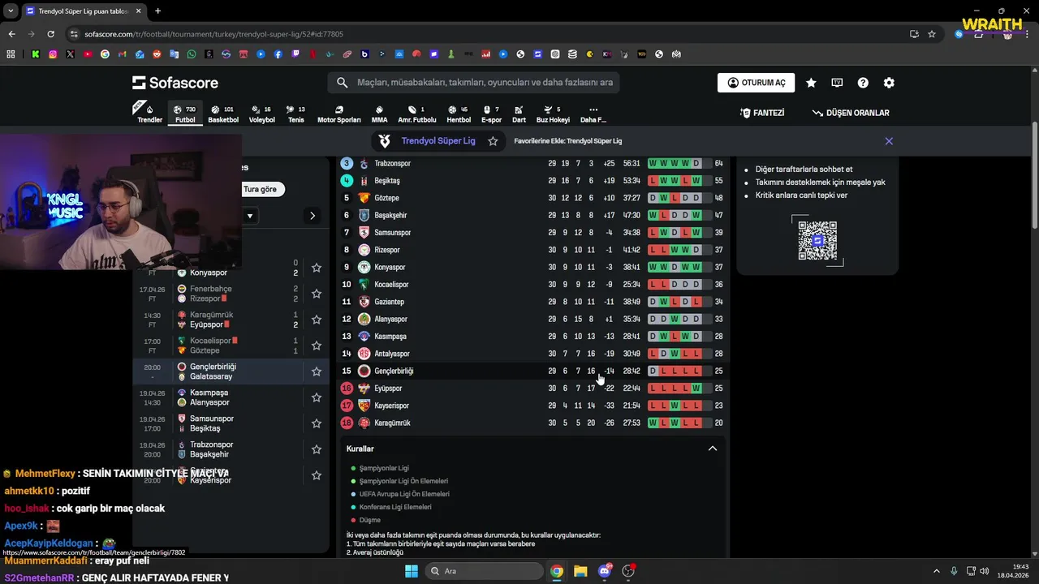Favorite the Karagümrük vs Eyüpspor match

(317, 320)
